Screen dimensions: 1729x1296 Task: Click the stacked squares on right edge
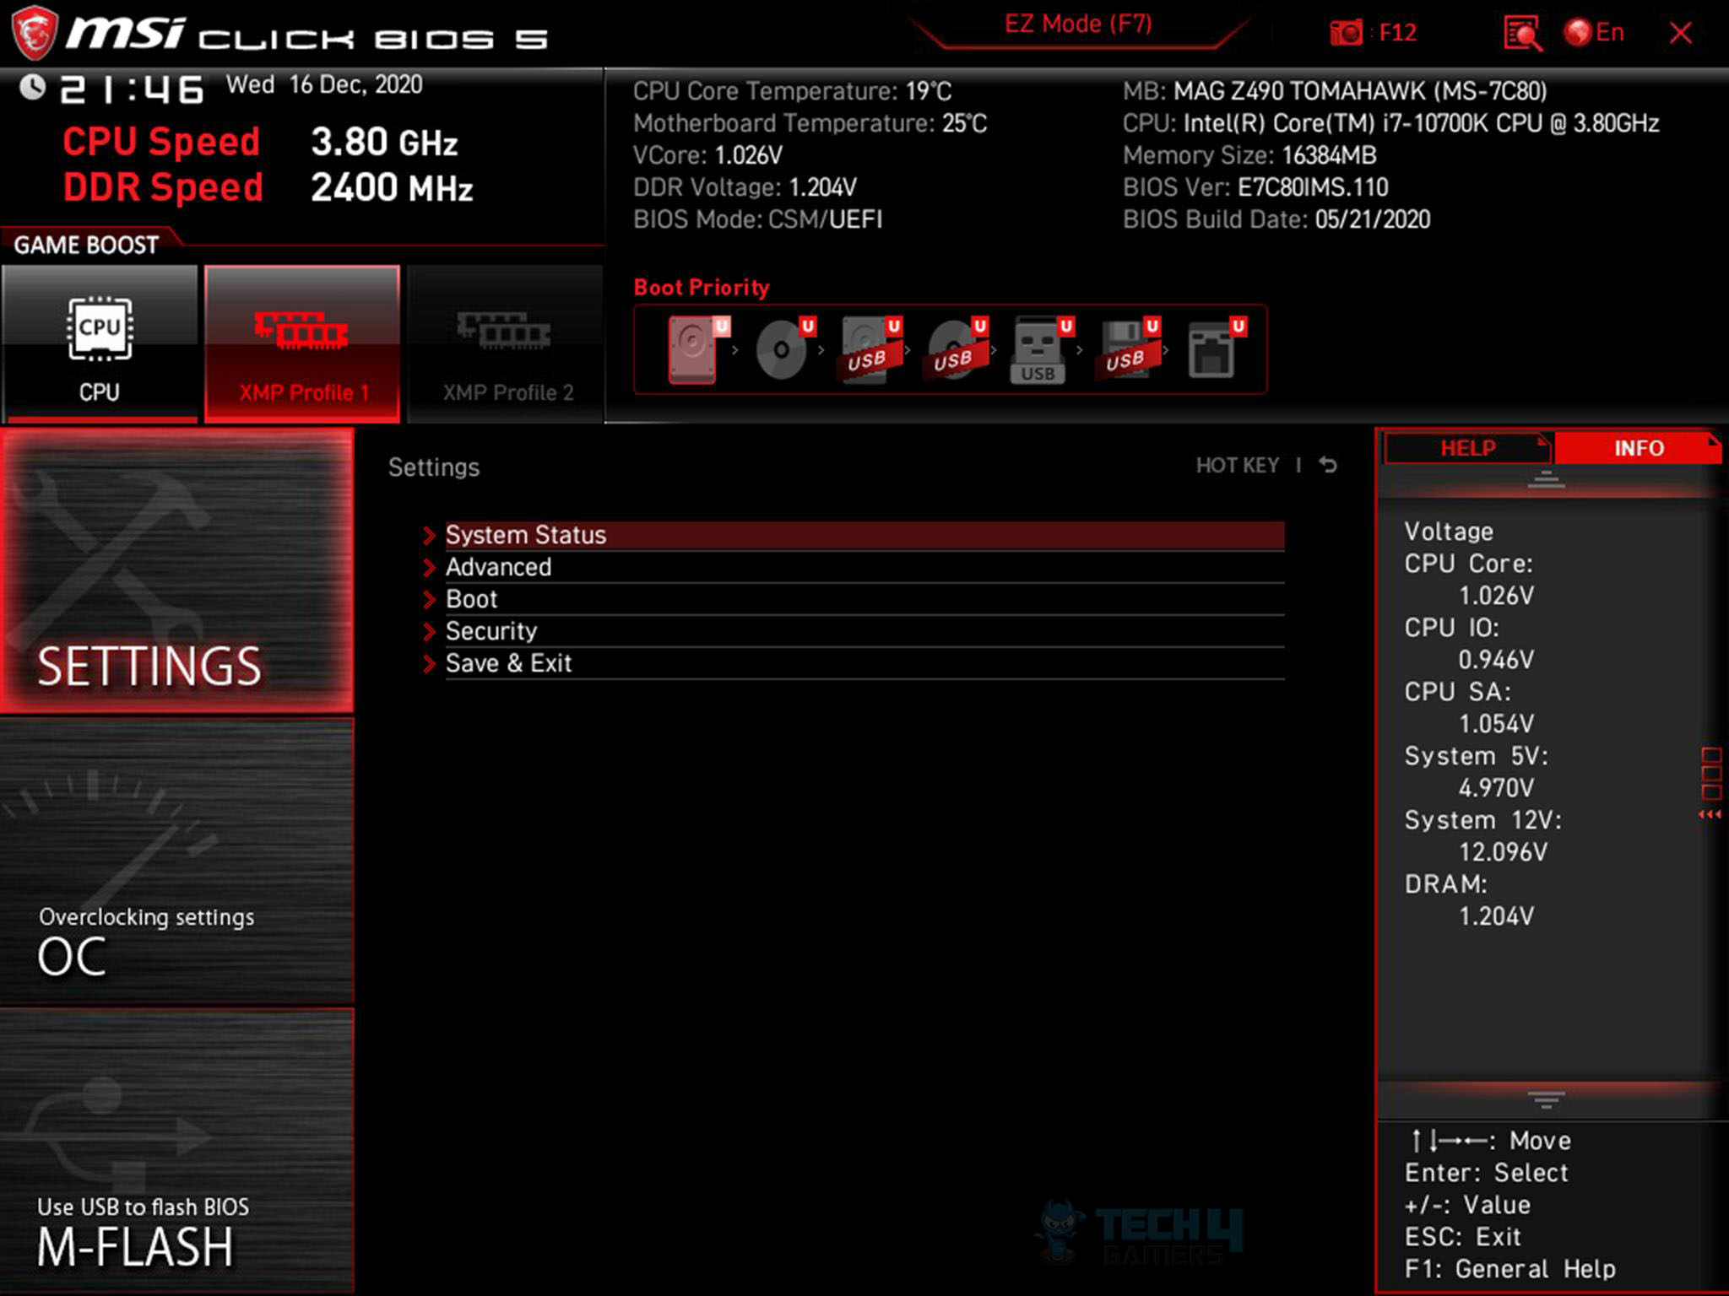click(x=1711, y=773)
